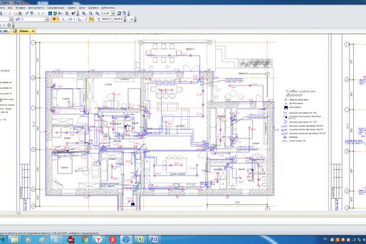
Task: Open the leftmost combo box arrow on second row
Action: coord(11,19)
